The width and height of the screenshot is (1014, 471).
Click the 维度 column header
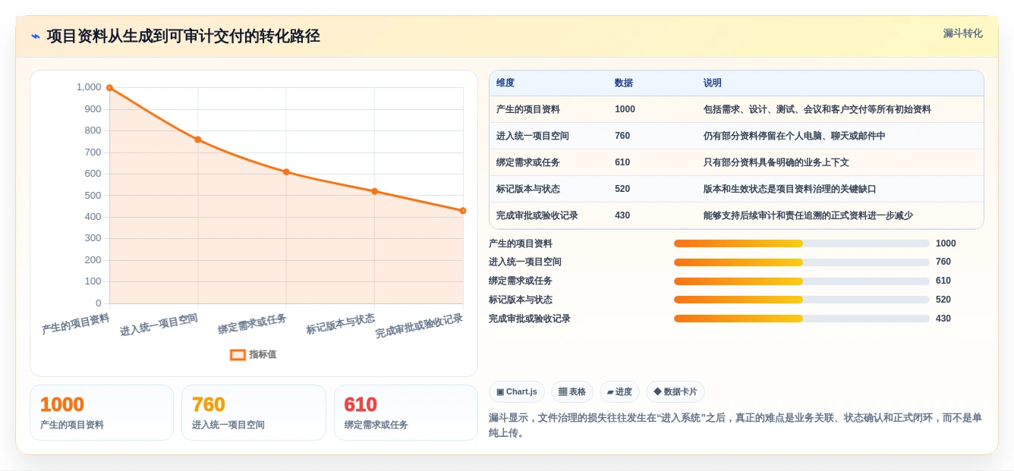pos(505,83)
